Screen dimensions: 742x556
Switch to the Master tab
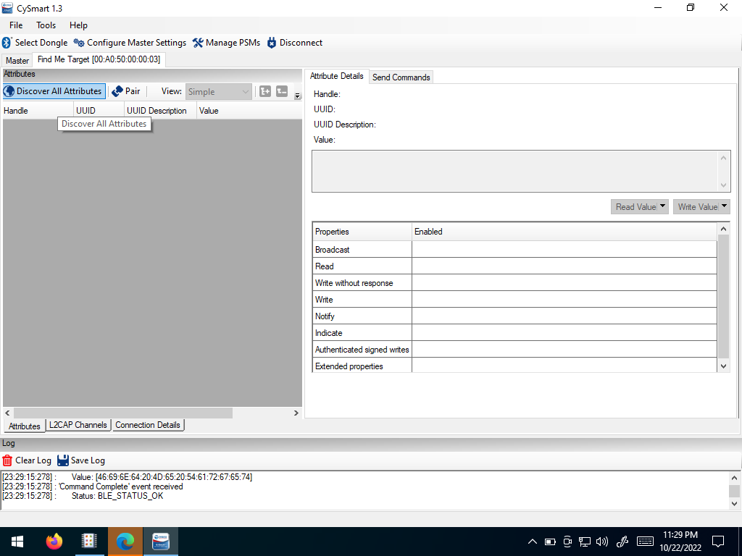tap(17, 61)
